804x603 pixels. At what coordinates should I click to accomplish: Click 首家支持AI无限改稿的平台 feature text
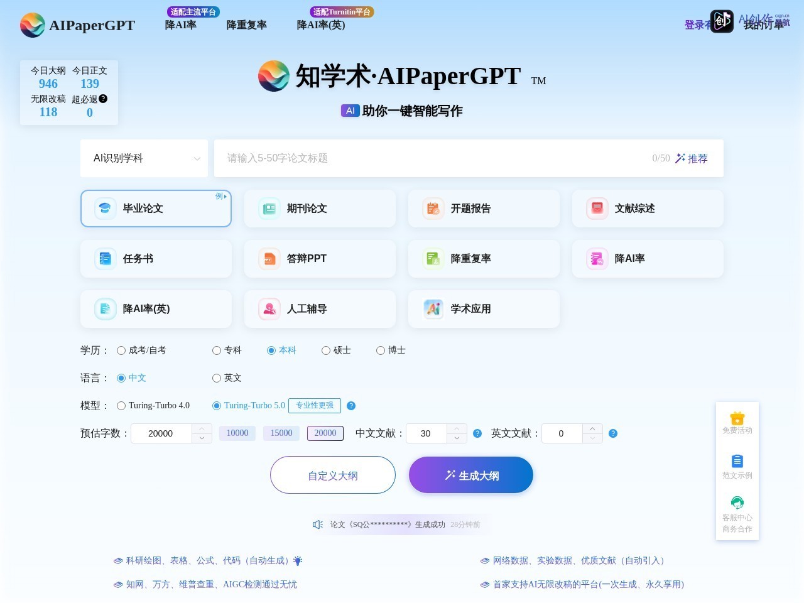(589, 584)
